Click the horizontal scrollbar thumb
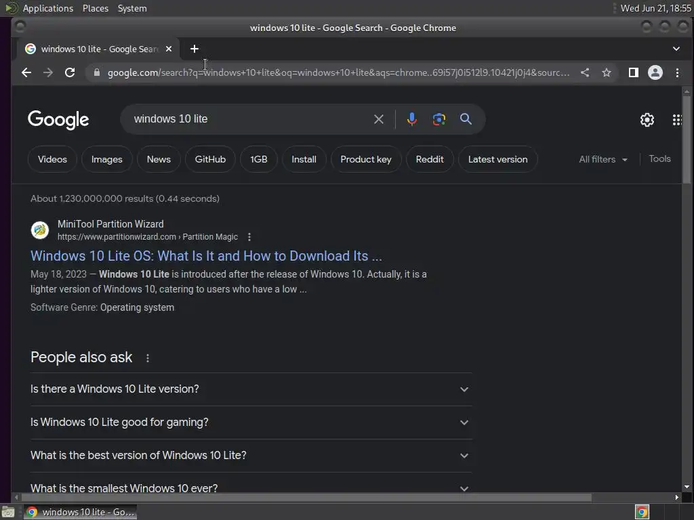 (x=306, y=498)
